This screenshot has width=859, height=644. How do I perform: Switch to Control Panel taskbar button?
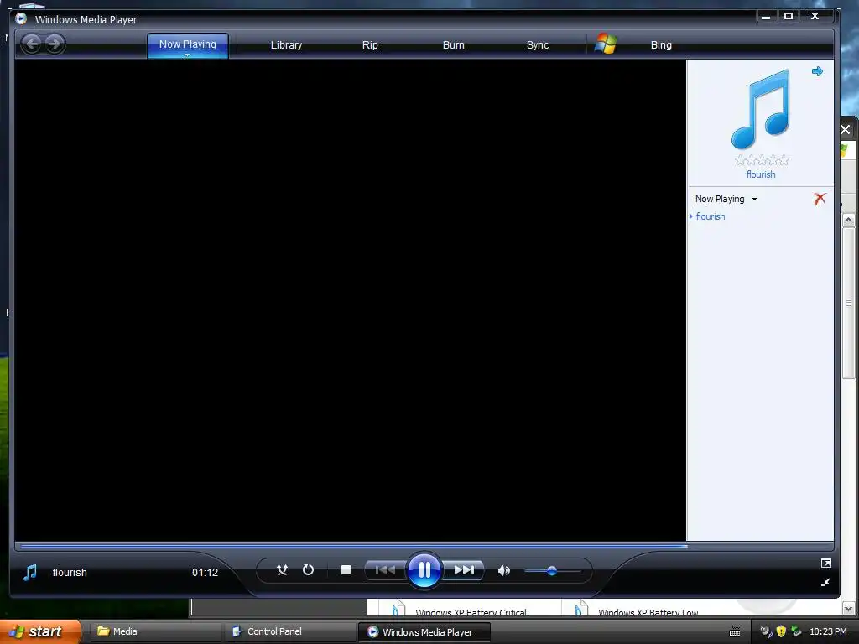[290, 631]
